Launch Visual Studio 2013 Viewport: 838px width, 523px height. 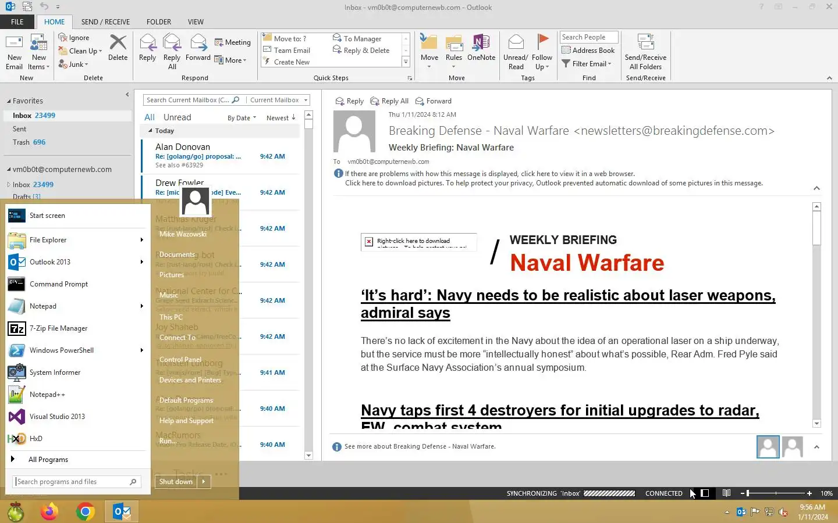pyautogui.click(x=76, y=417)
